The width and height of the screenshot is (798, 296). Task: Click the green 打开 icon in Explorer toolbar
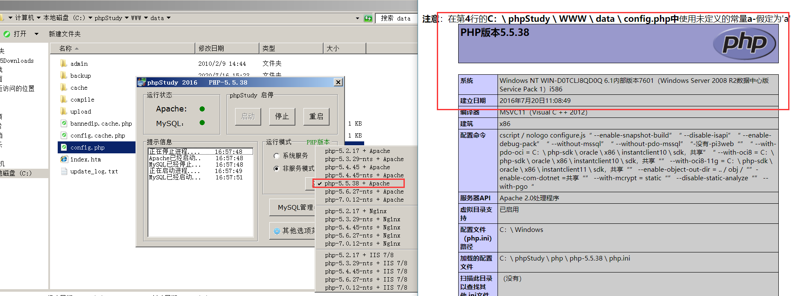click(6, 34)
